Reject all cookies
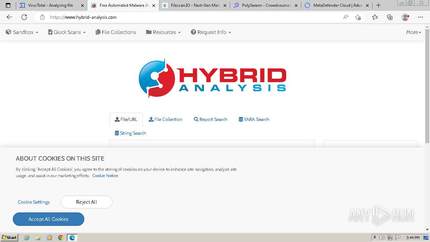This screenshot has width=430, height=242. pos(87,202)
